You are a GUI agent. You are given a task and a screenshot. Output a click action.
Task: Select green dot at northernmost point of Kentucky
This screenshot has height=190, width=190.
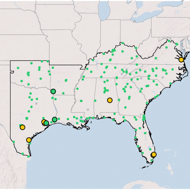[123, 43]
